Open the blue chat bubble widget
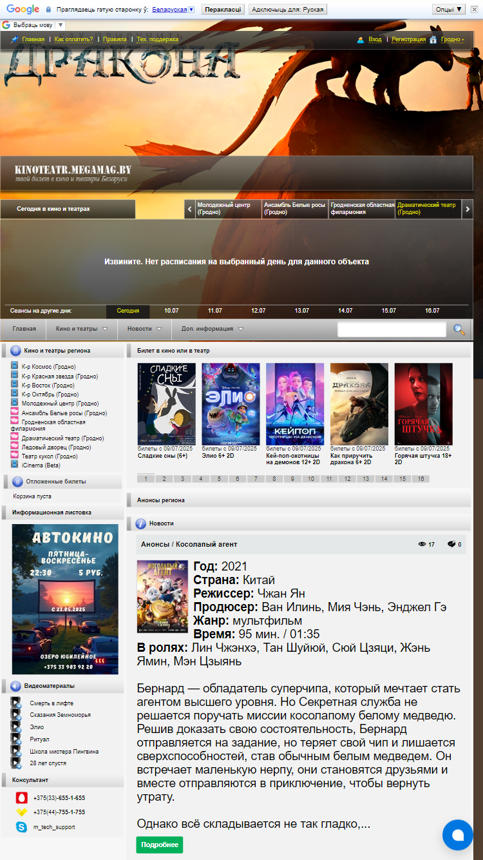This screenshot has width=483, height=860. point(458,835)
